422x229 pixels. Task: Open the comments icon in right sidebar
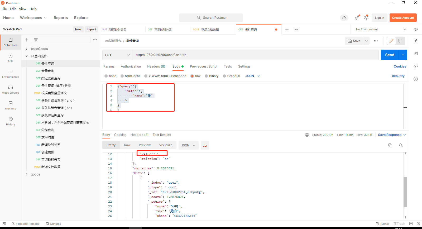click(416, 54)
